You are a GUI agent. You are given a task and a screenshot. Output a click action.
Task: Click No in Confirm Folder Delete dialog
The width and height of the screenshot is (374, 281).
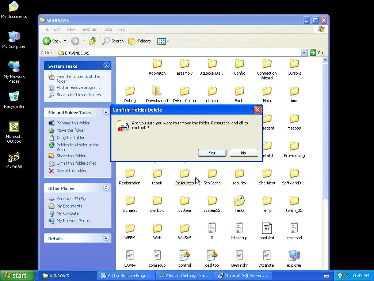[244, 153]
